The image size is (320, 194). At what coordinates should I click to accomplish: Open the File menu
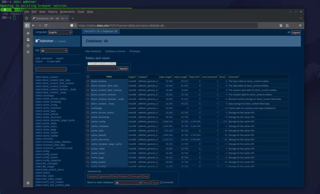[x=27, y=12]
